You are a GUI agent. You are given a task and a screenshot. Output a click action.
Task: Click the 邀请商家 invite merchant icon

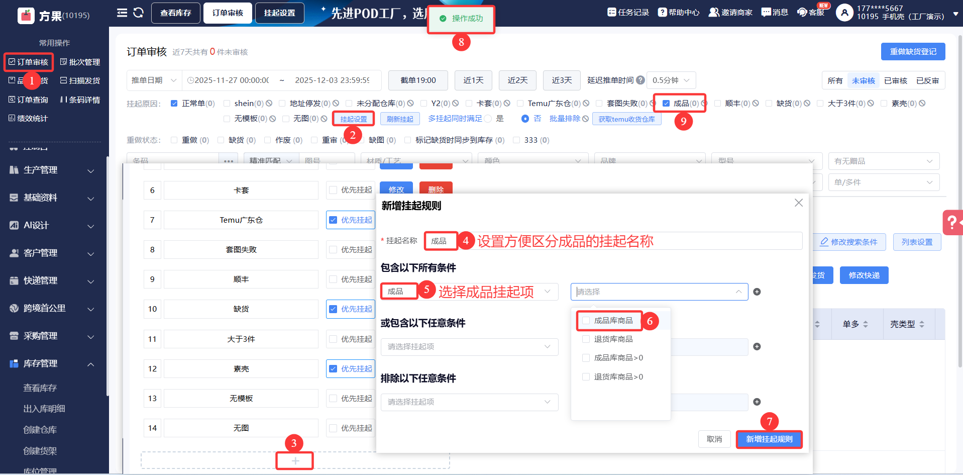pos(713,12)
